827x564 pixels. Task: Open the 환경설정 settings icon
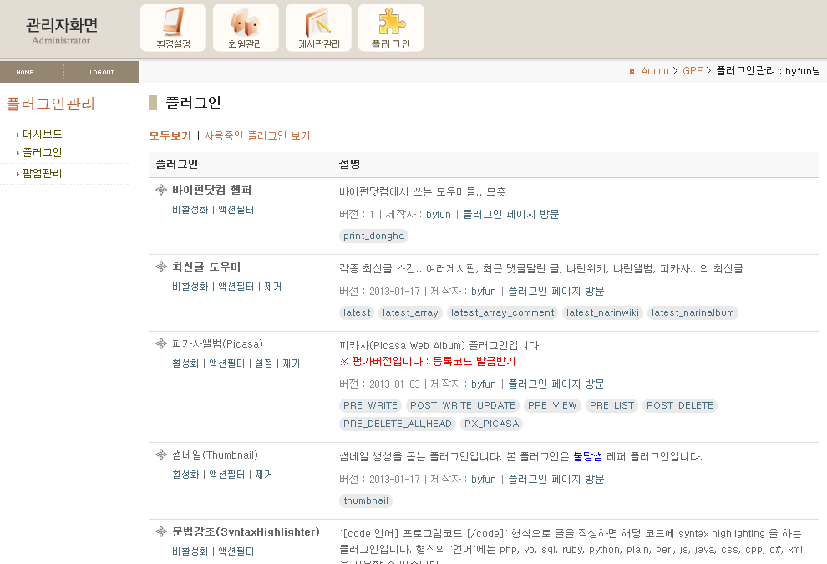click(171, 28)
